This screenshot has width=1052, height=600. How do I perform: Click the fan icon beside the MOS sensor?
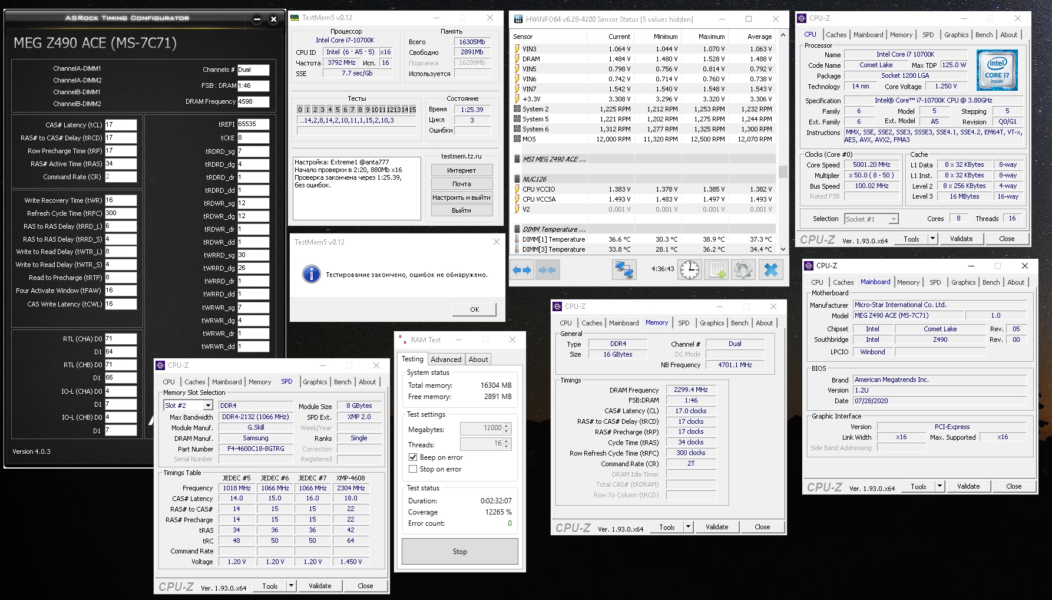pyautogui.click(x=517, y=139)
